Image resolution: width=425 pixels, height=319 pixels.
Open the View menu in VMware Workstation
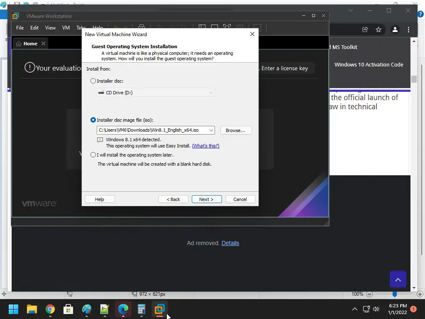coord(50,28)
